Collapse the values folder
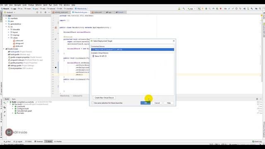 pos(9,38)
